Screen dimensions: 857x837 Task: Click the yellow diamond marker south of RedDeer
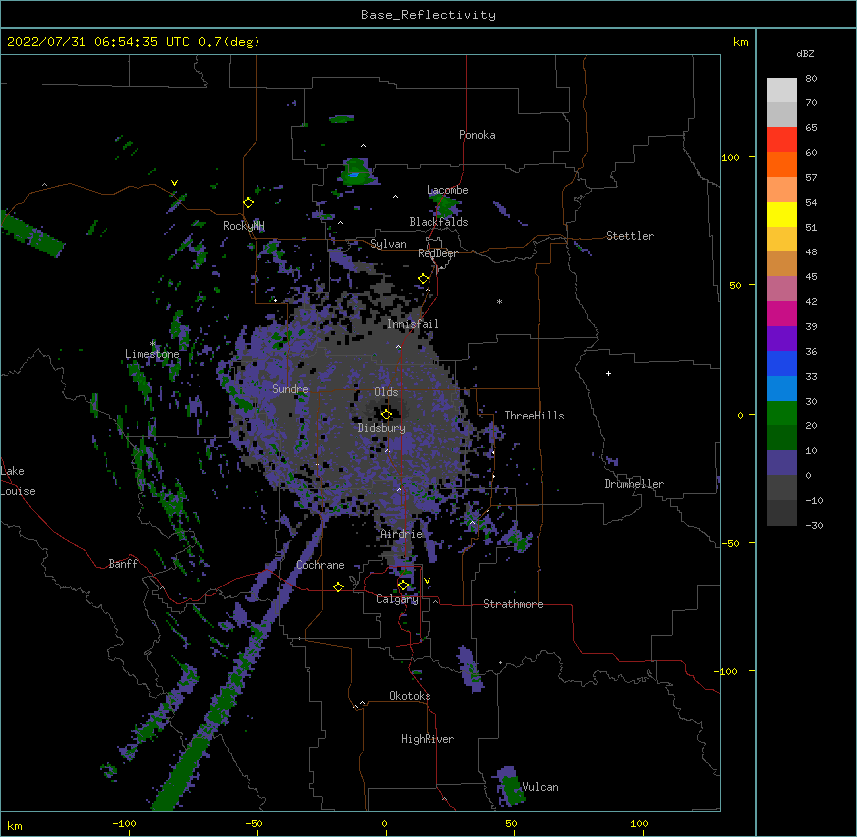coord(424,279)
